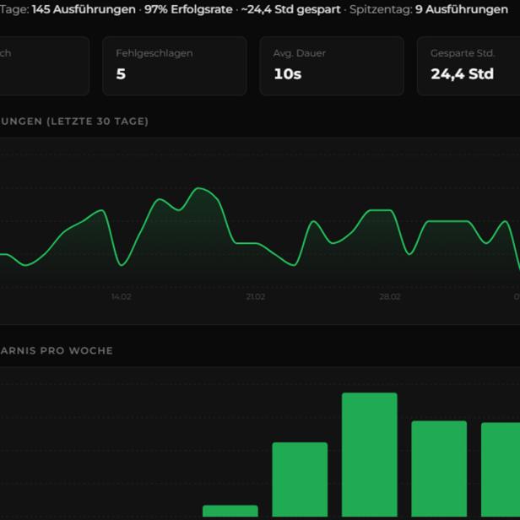Click the "Spitzentag:" label
The height and width of the screenshot is (520, 520).
[381, 9]
